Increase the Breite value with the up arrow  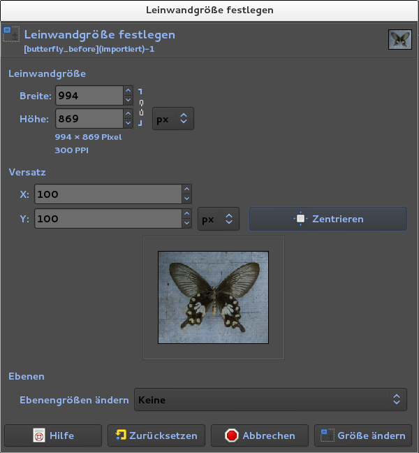tap(128, 91)
